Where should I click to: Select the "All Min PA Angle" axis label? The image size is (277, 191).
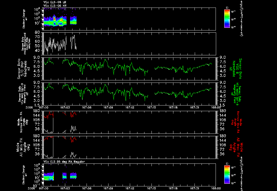(x=23, y=147)
